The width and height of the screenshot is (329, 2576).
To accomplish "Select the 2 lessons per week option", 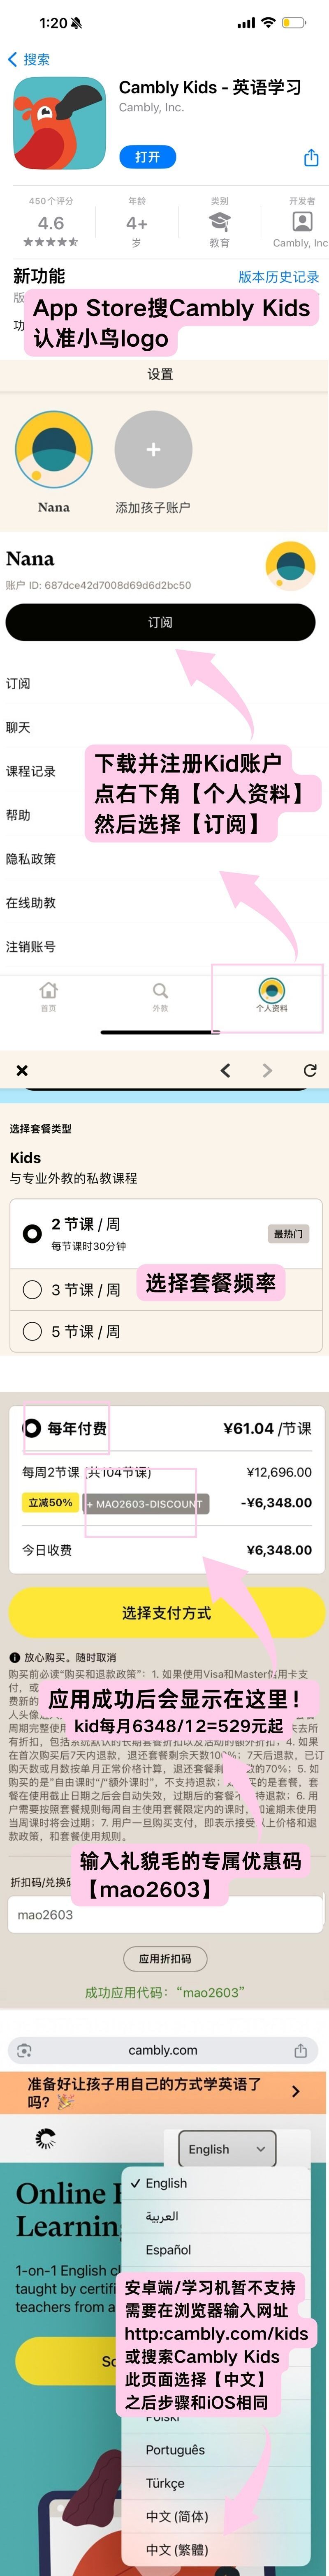I will [x=32, y=1233].
